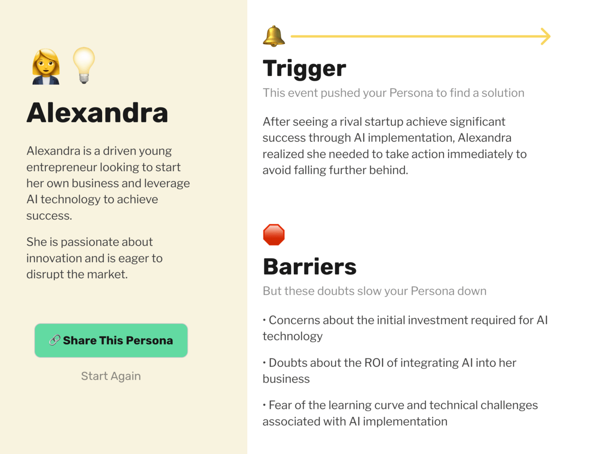Click the ROI doubts bullet point
592x454 pixels.
coord(389,371)
